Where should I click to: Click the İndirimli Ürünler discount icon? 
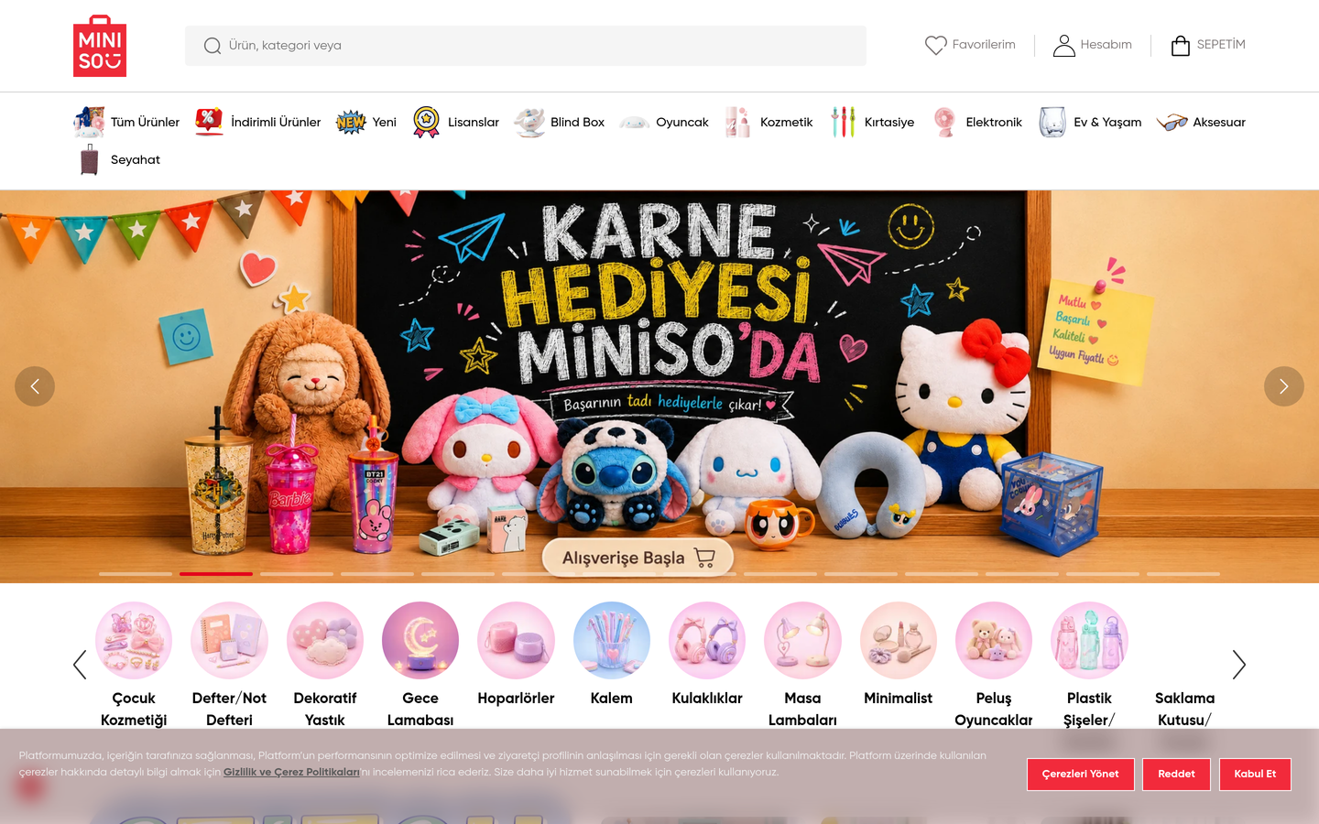209,122
